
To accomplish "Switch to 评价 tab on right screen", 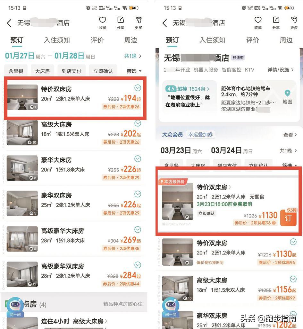I will click(253, 40).
